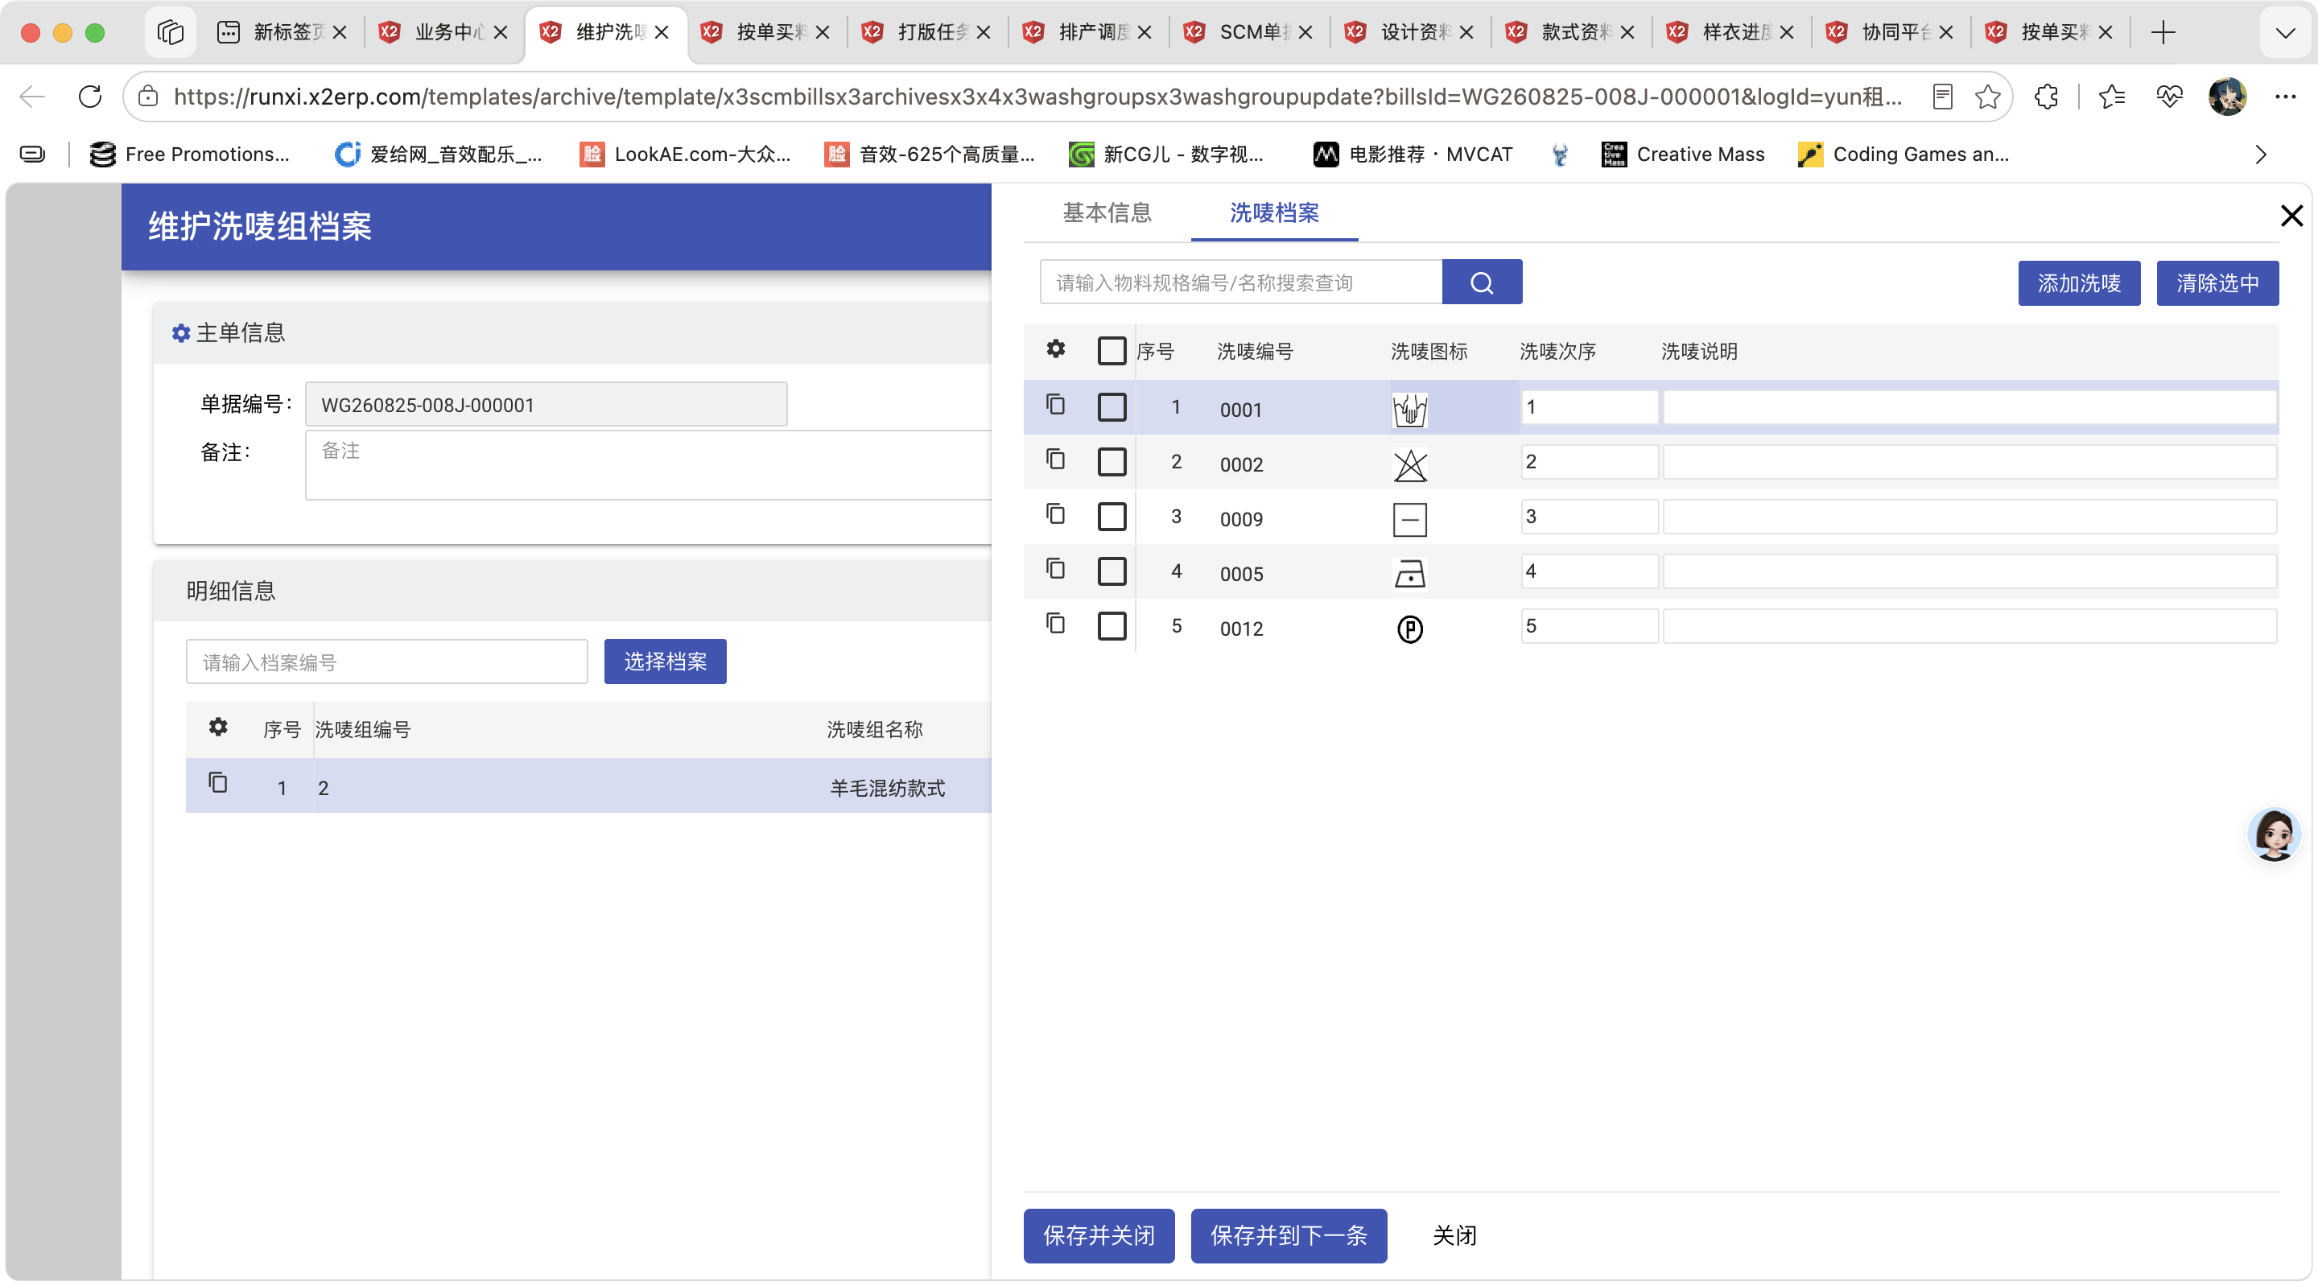Check the box for row 0002
The width and height of the screenshot is (2318, 1286).
coord(1112,462)
